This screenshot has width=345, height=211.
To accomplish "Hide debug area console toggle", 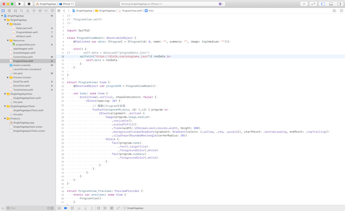I will [59, 208].
